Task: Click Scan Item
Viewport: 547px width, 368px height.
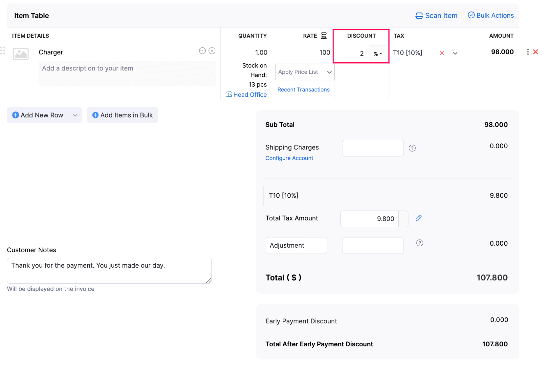Action: point(436,15)
